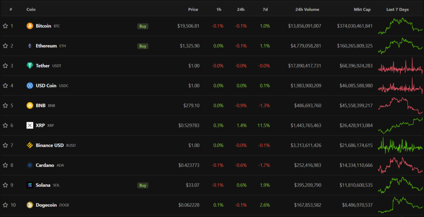Image resolution: width=424 pixels, height=217 pixels.
Task: Open the XRP coin name link
Action: (x=40, y=125)
